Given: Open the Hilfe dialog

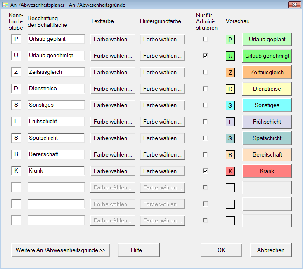Looking at the screenshot, I should (x=139, y=250).
